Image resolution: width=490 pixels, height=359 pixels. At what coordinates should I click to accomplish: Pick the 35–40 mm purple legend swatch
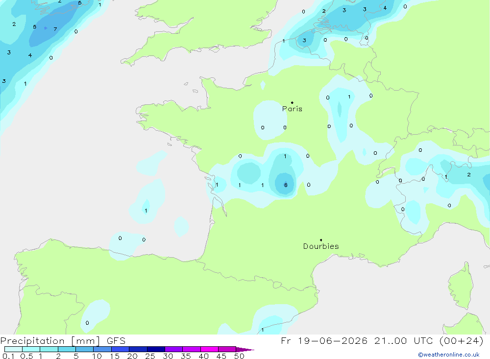pos(192,349)
